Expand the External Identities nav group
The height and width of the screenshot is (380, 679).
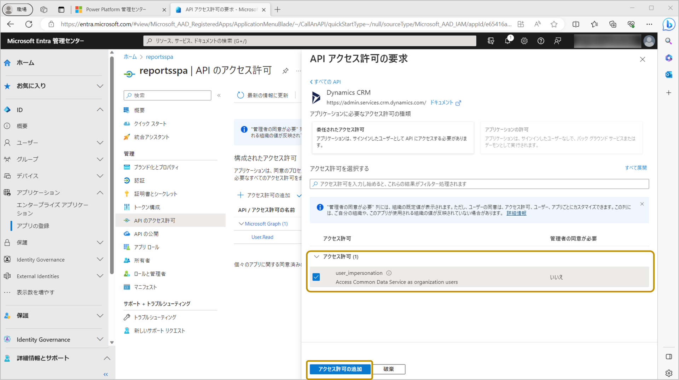[x=100, y=276]
